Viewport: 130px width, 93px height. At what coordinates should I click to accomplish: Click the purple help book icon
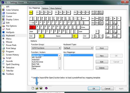[x=46, y=88]
